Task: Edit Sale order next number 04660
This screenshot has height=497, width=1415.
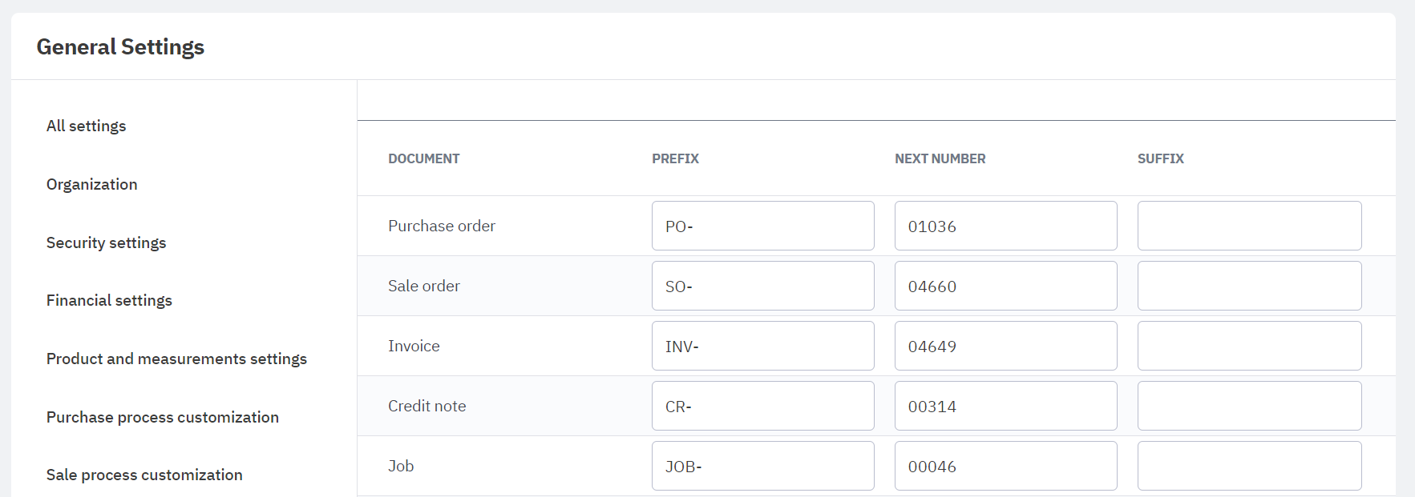Action: [x=1005, y=287]
